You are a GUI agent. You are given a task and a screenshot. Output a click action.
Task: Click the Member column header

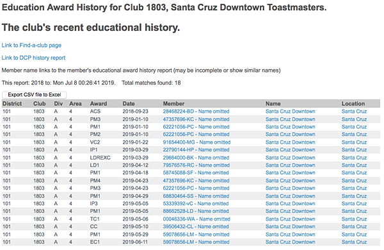(173, 104)
